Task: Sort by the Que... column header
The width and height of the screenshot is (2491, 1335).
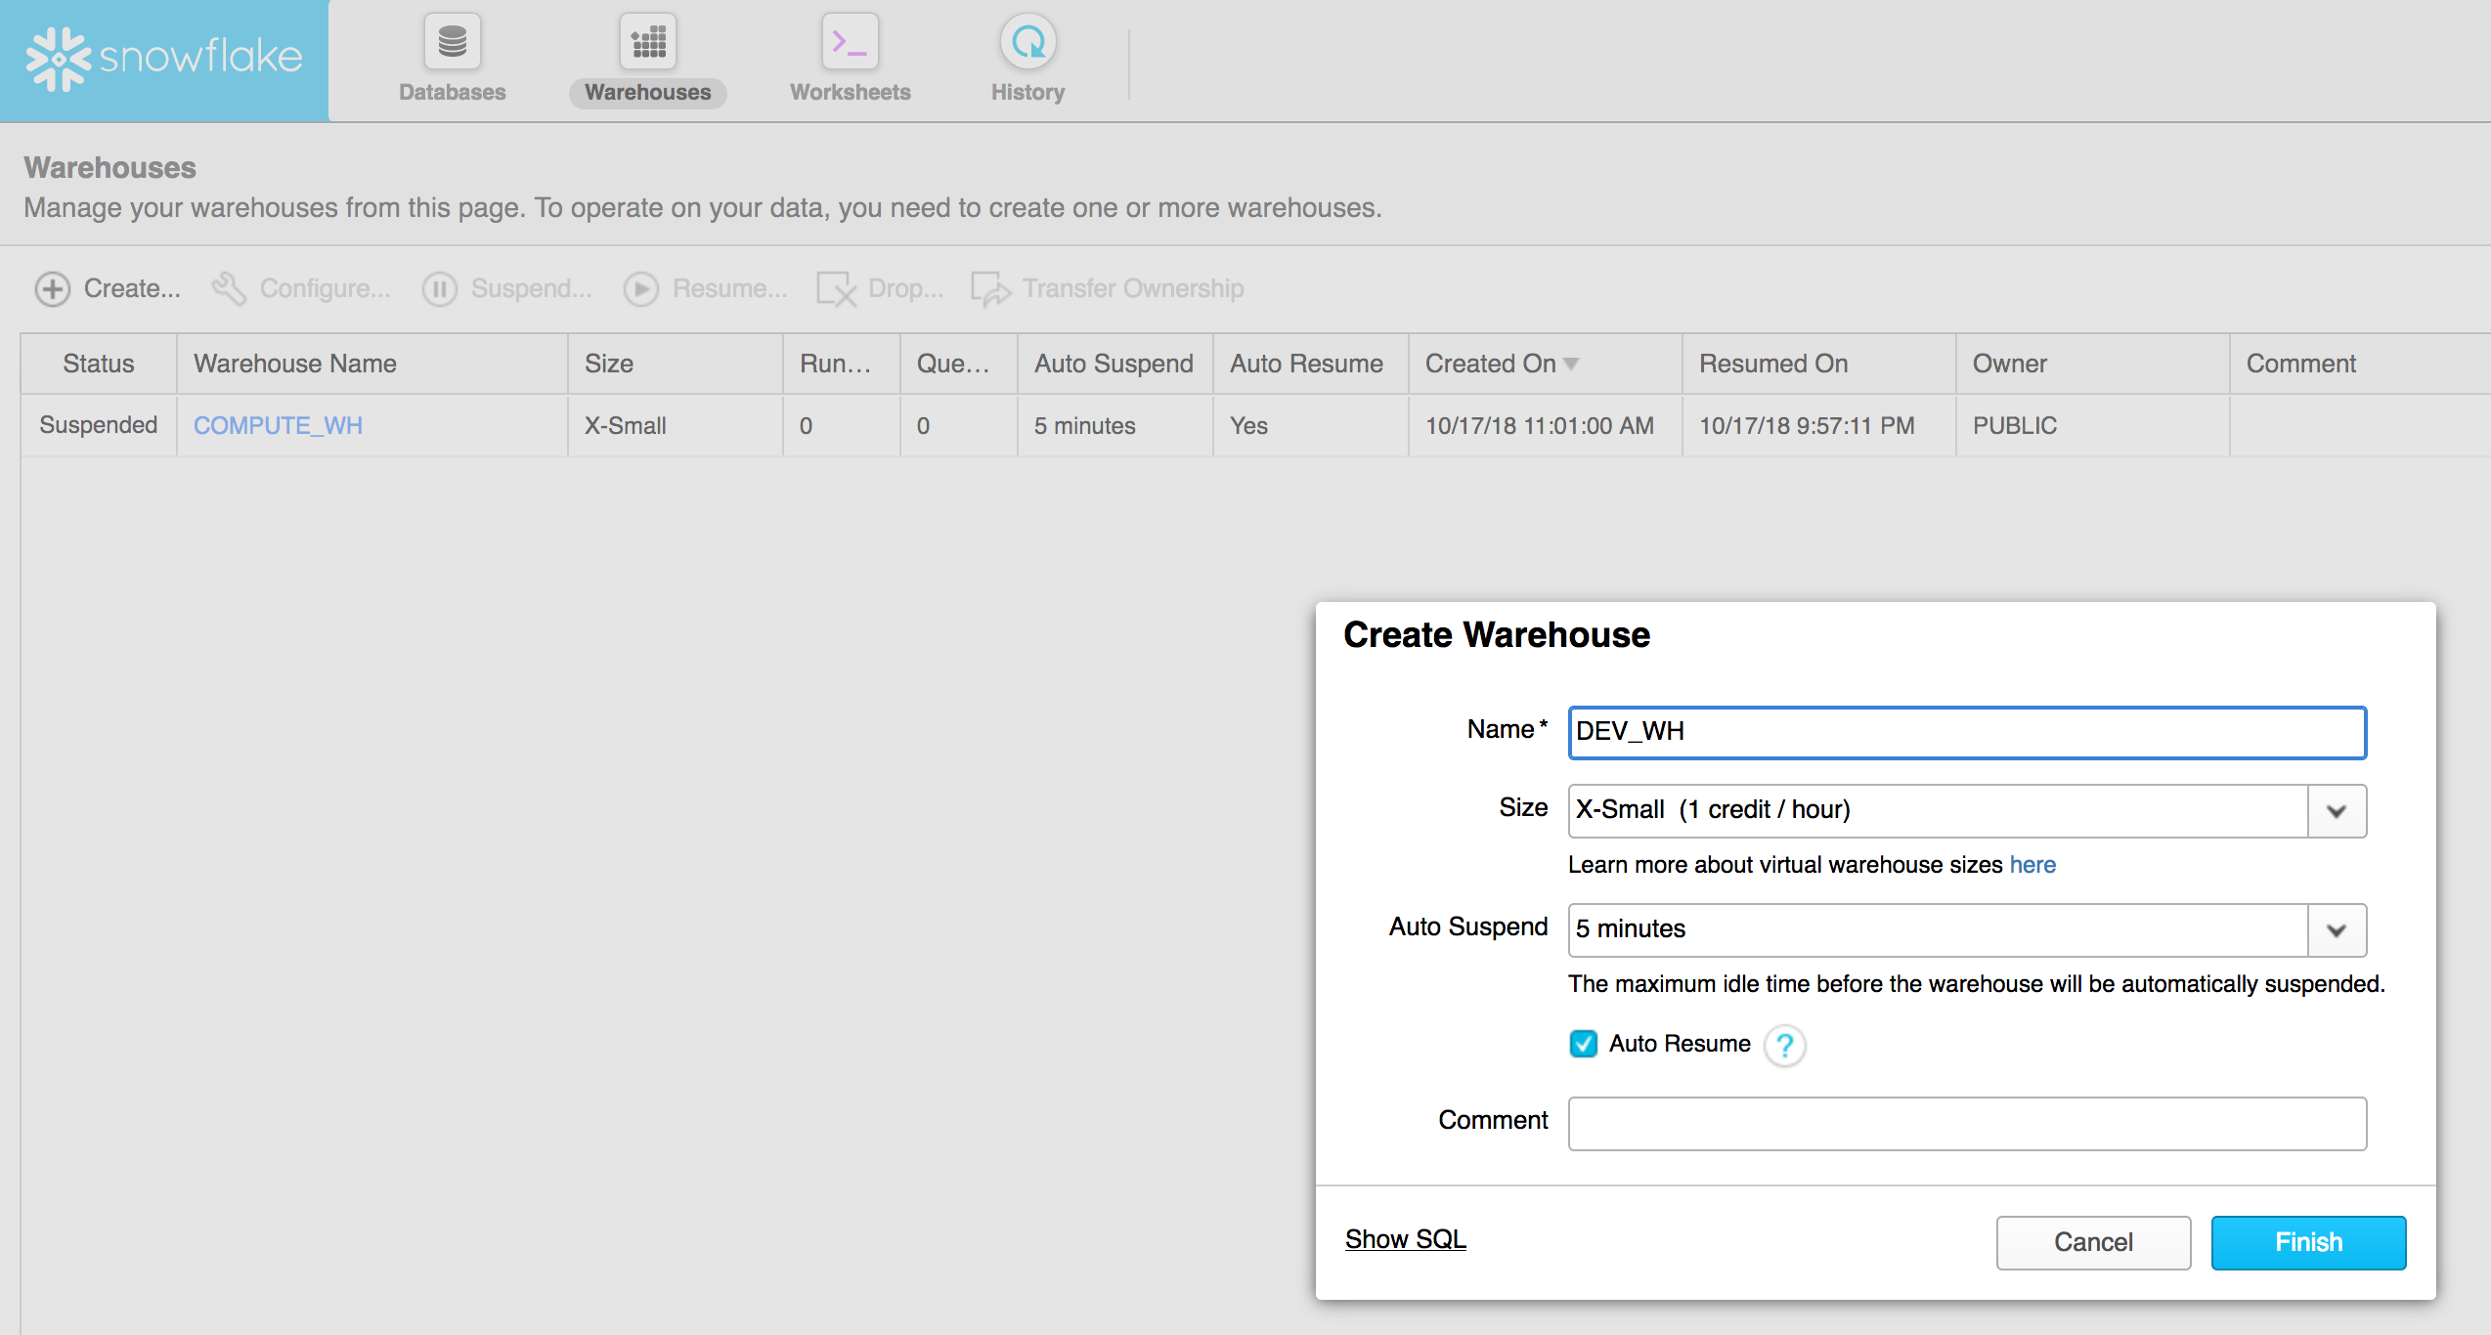Action: pos(958,364)
